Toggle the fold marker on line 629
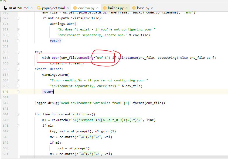The image size is (228, 159). click(x=18, y=29)
